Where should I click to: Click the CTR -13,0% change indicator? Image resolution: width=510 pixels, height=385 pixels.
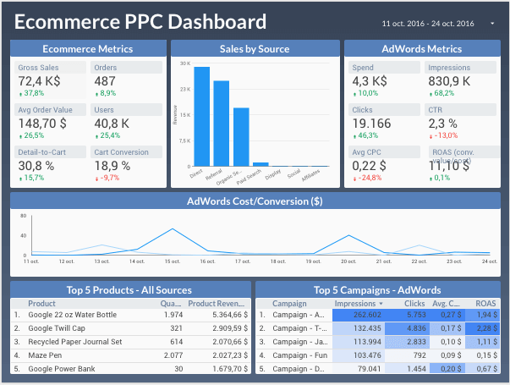[x=443, y=135]
